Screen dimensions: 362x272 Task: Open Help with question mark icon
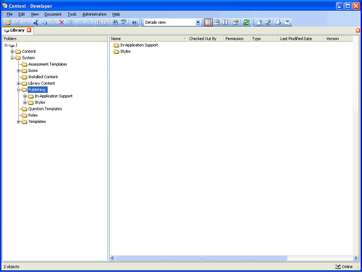coord(135,23)
